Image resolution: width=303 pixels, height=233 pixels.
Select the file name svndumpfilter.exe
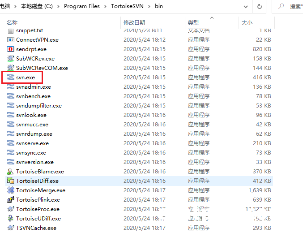point(39,106)
